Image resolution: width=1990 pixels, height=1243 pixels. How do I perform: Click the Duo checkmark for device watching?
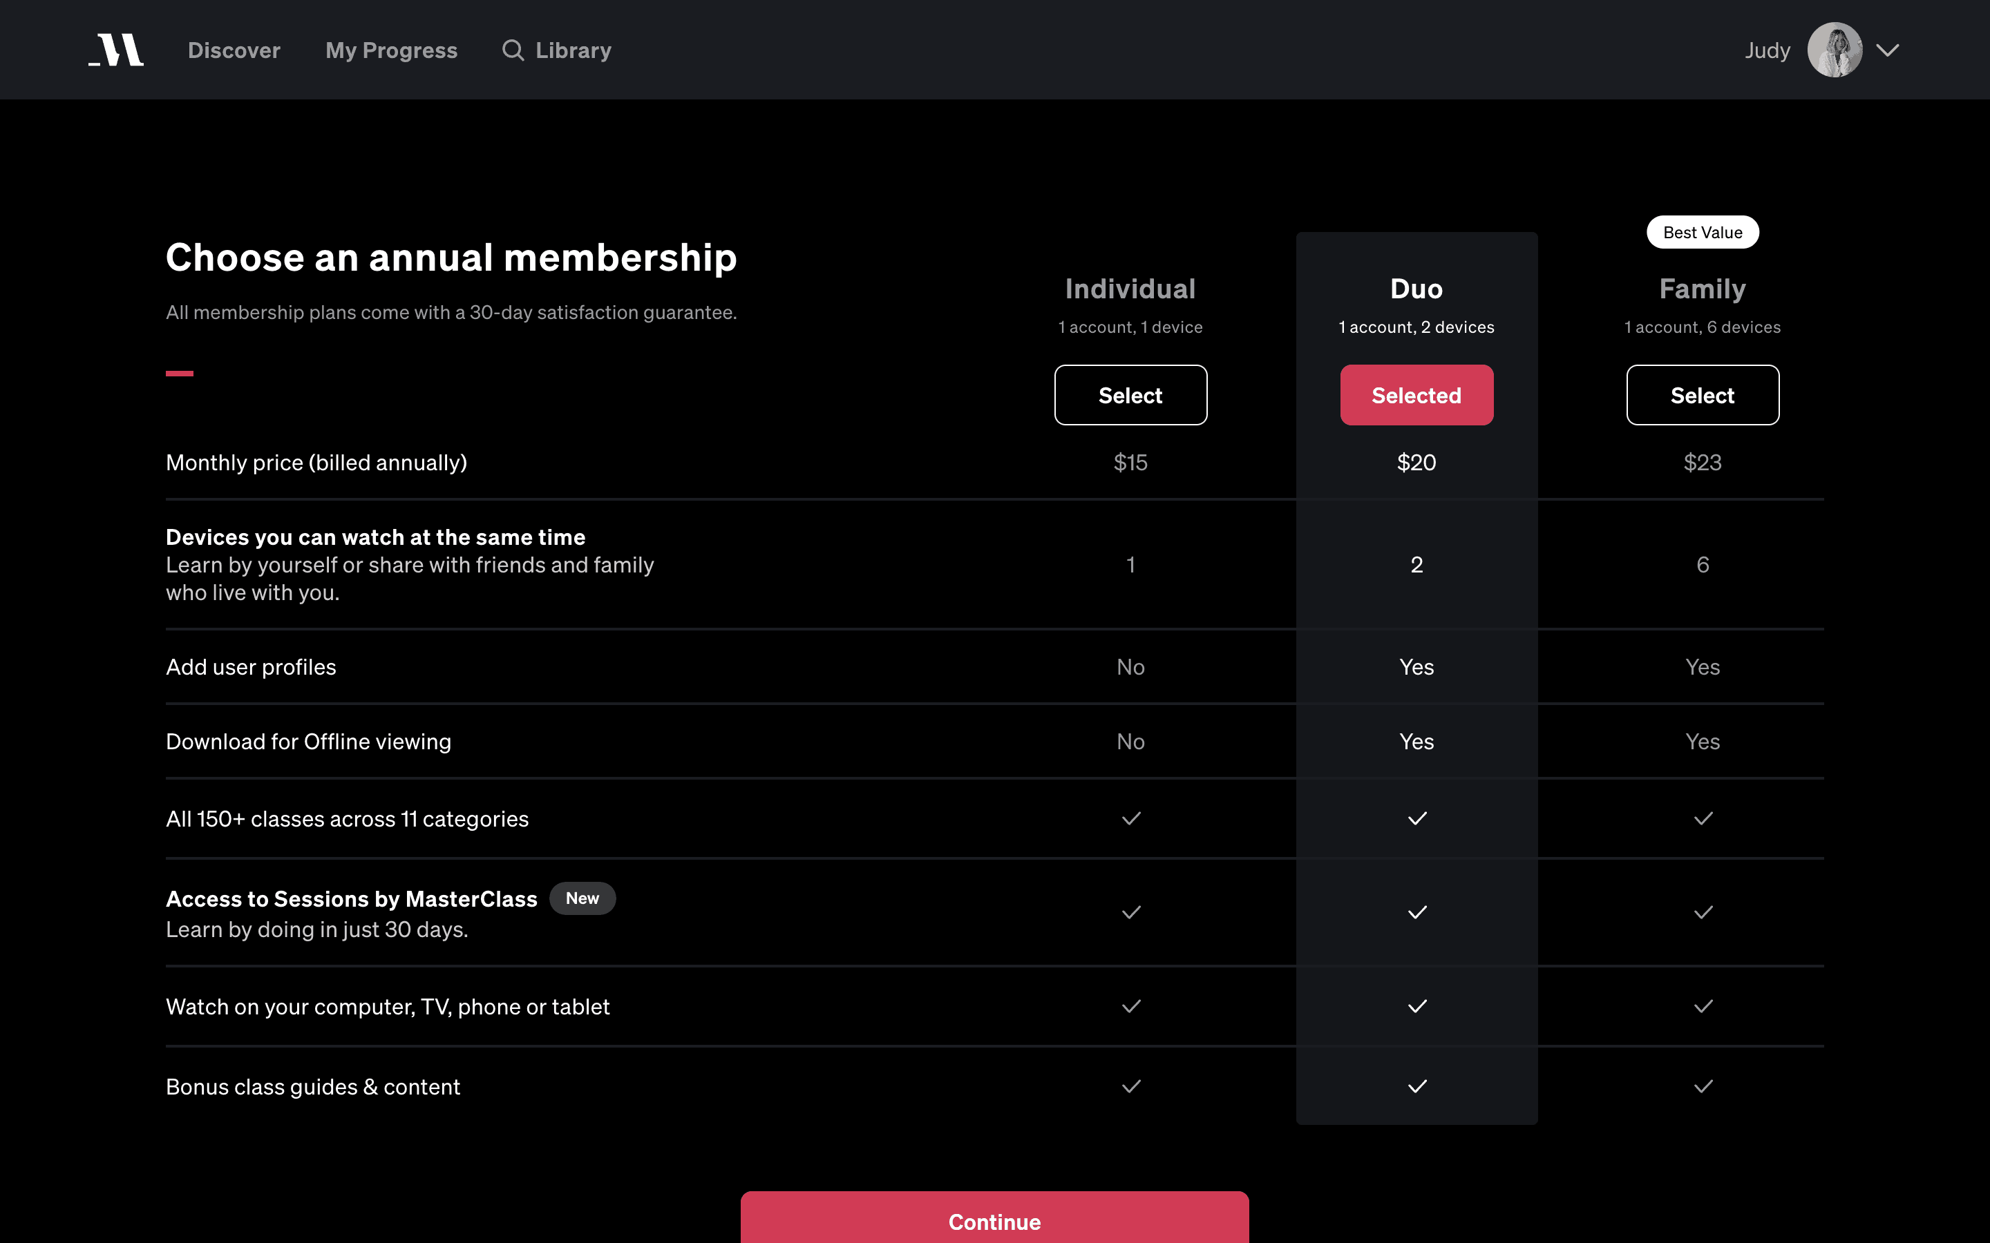click(1417, 1006)
